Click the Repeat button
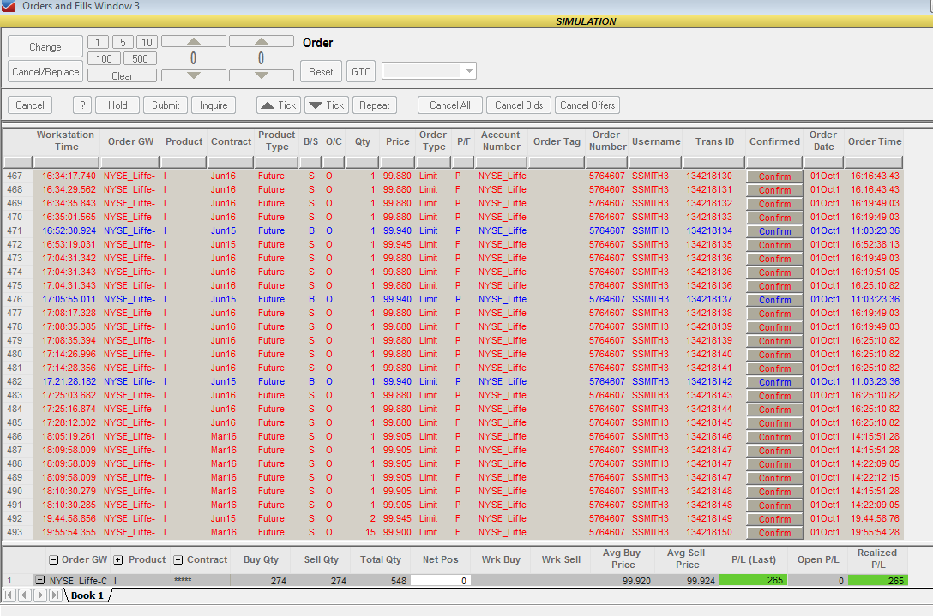Screen dimensions: 933x616 pyautogui.click(x=374, y=105)
